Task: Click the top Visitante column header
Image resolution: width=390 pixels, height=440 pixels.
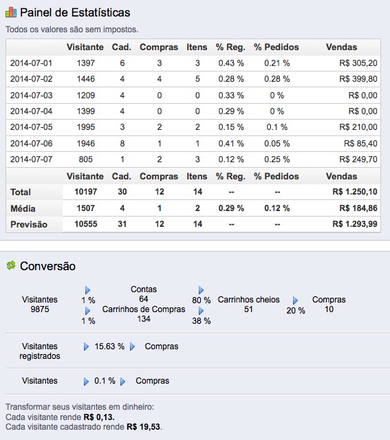Action: tap(85, 47)
